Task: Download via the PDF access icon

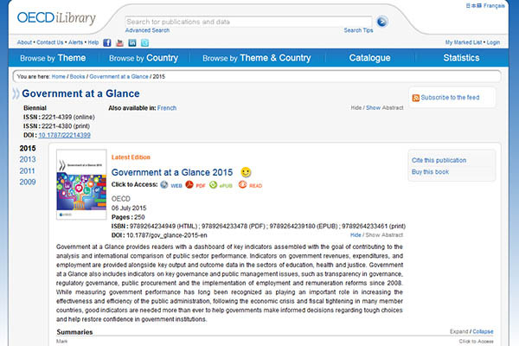Action: [x=189, y=185]
